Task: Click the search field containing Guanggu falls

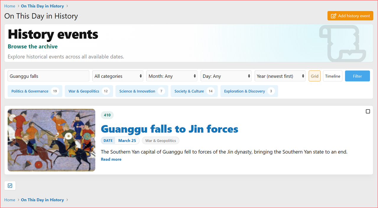Action: point(48,76)
